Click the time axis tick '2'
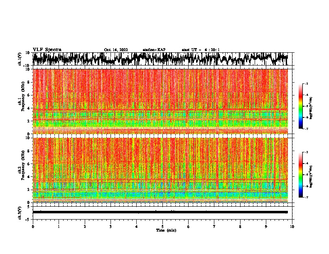Viewport: 329px width, 254px height. pos(85,227)
